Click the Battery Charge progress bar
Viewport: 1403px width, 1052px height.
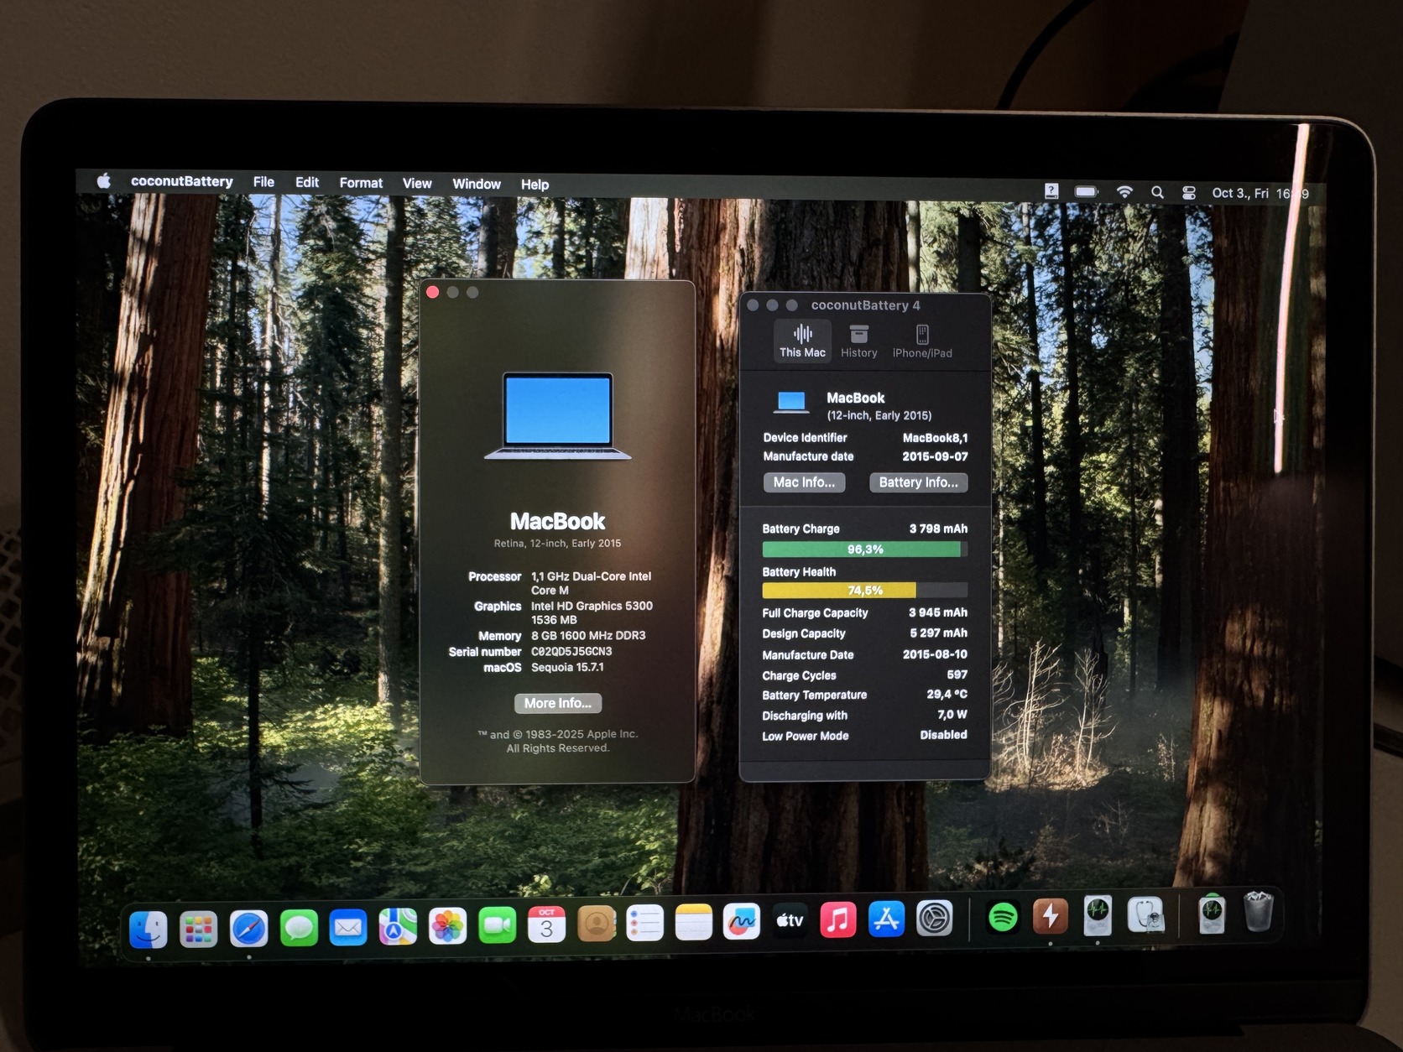(x=864, y=549)
